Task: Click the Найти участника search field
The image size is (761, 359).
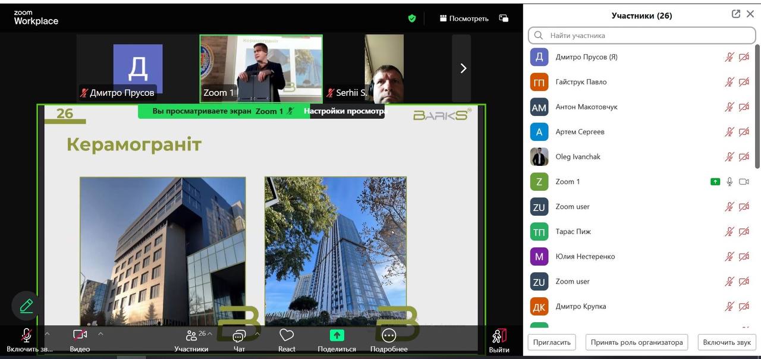Action: 642,36
